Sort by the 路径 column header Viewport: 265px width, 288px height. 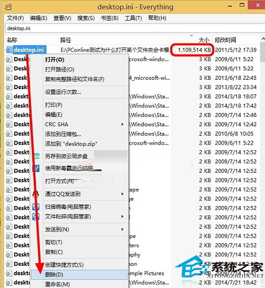point(66,40)
